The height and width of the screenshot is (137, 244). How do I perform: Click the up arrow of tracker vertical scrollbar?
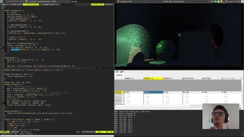(242, 78)
